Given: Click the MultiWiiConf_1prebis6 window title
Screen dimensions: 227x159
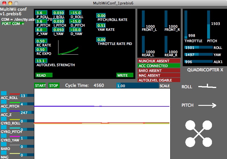Looking at the screenshot, I should pos(113,3).
